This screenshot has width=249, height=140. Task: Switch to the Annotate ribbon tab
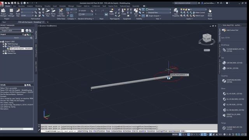coord(62,6)
